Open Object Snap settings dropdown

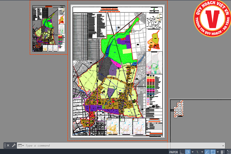[218, 152]
